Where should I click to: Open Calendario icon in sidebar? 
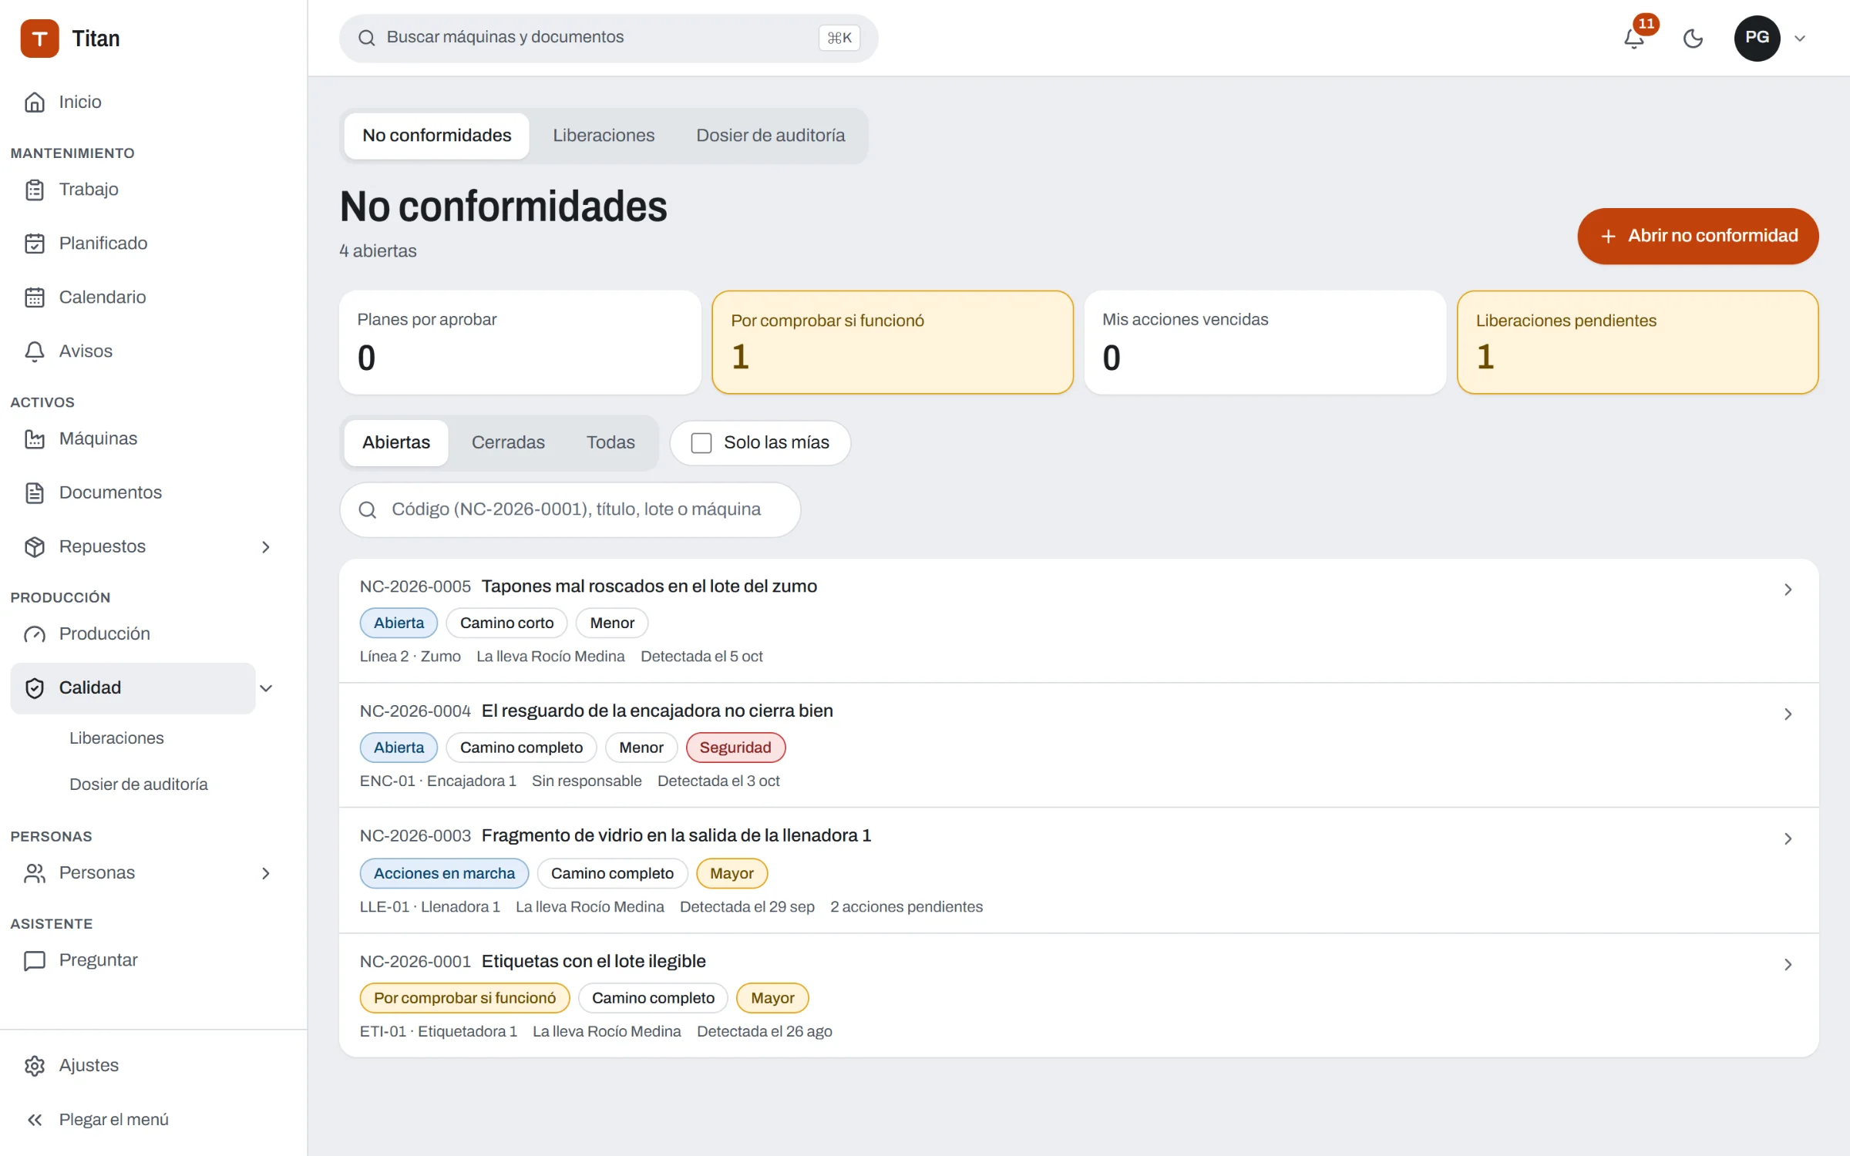35,297
